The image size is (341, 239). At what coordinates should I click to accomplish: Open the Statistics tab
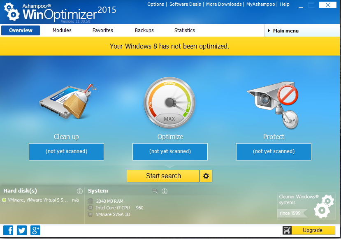point(184,30)
